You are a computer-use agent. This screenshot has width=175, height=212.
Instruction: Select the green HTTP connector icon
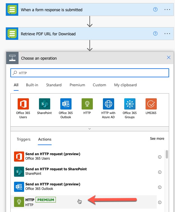87,104
